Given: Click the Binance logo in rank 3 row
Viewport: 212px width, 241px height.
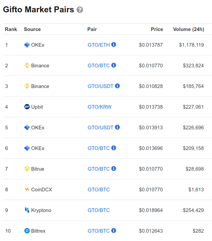Looking at the screenshot, I should [x=27, y=86].
